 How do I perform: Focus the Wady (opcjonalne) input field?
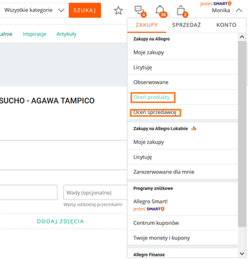96,192
